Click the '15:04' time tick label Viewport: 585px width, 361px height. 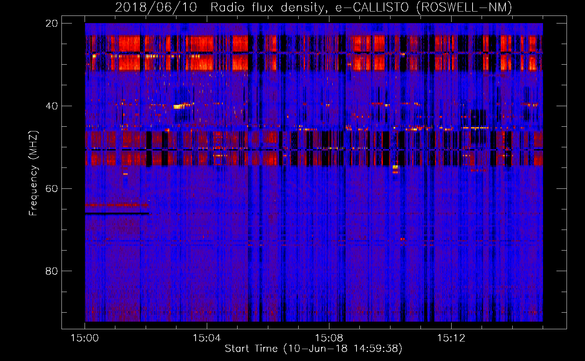coord(207,338)
